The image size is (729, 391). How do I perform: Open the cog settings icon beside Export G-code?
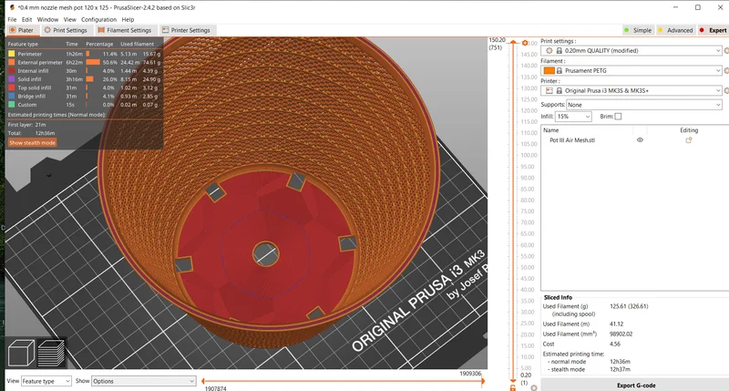[x=534, y=387]
